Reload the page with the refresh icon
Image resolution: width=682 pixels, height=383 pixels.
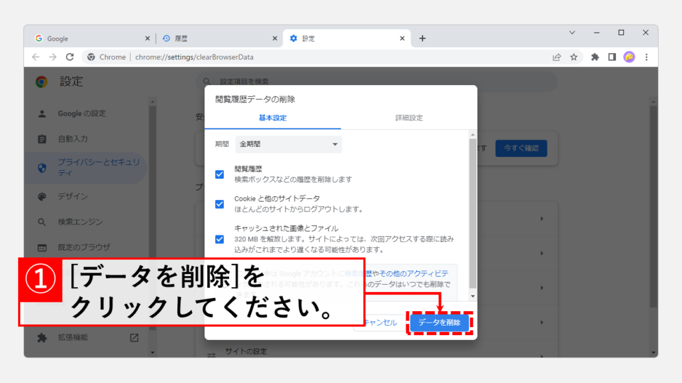70,58
